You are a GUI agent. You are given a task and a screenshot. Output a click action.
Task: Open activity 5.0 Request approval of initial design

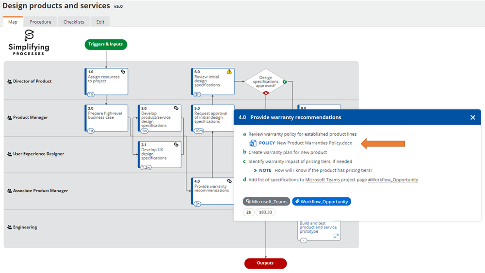click(x=213, y=118)
